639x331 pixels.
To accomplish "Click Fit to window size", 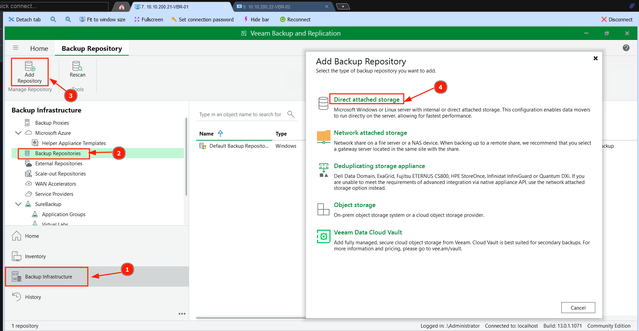I will (102, 19).
